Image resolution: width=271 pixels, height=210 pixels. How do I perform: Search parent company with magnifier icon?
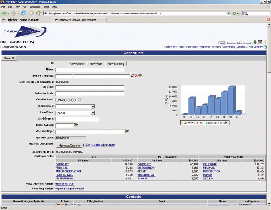tap(132, 76)
